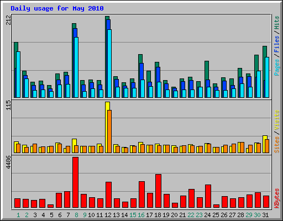Screen dimensions: 283x221
Task: Click the cyan 'Pages' legend label
Action: 276,67
